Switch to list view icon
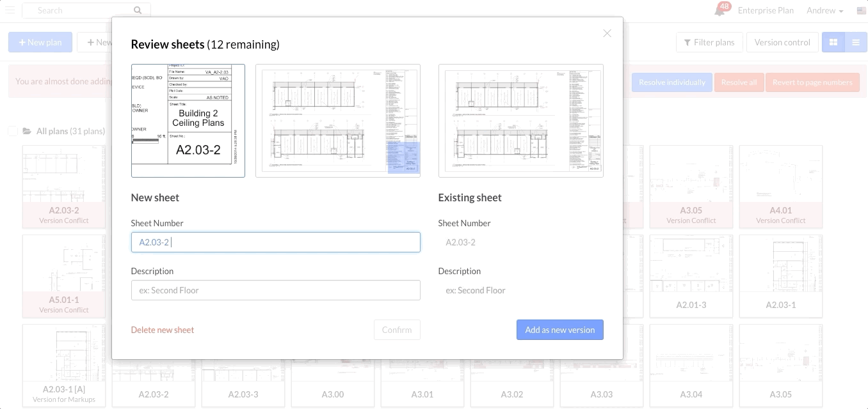This screenshot has width=868, height=409. tap(855, 42)
